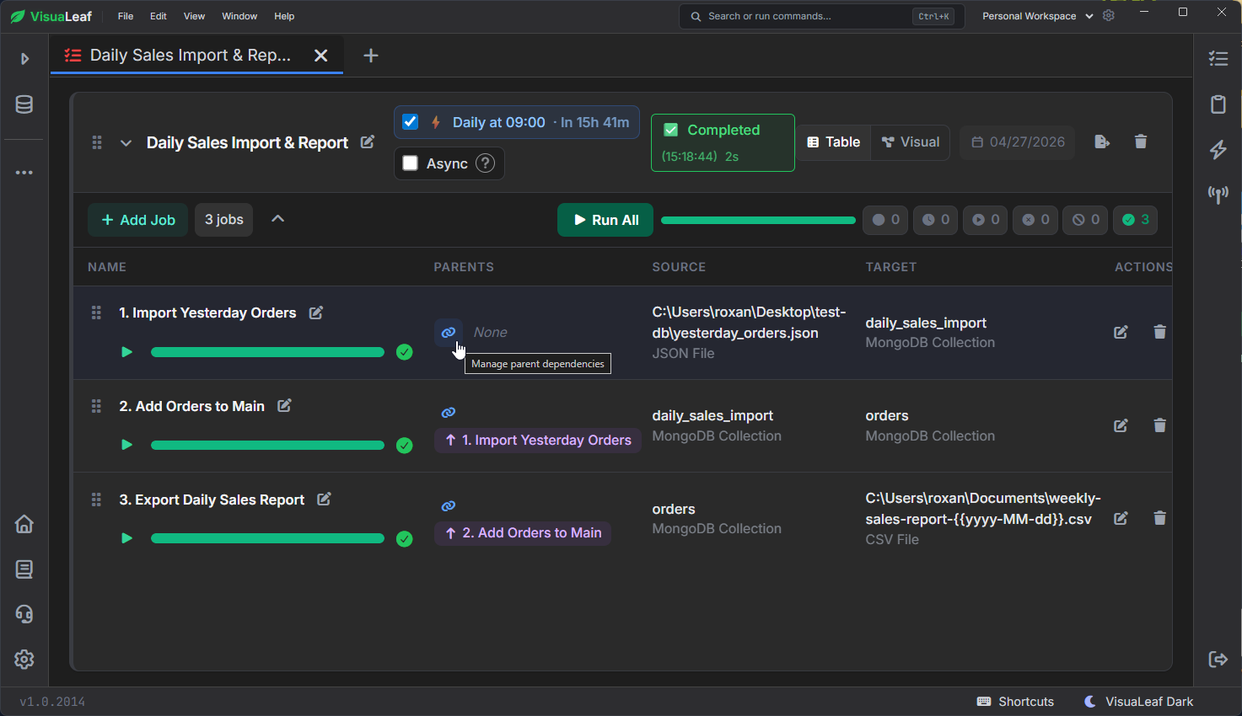Viewport: 1242px width, 716px height.
Task: Collapse the Daily Sales Import & Report pipeline
Action: tap(126, 143)
